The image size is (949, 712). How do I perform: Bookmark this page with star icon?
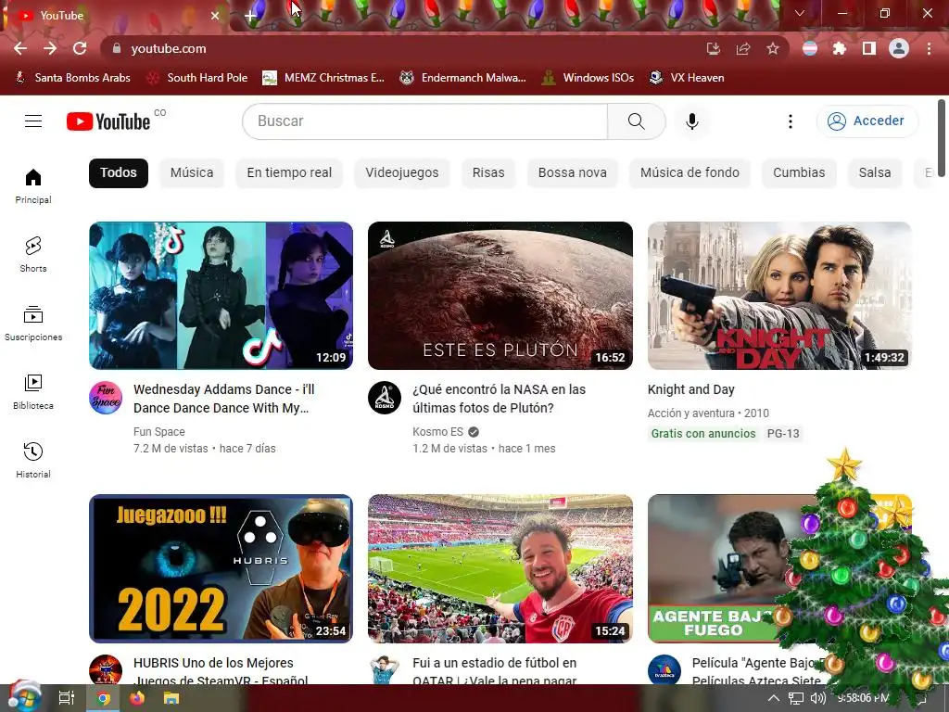click(x=773, y=48)
